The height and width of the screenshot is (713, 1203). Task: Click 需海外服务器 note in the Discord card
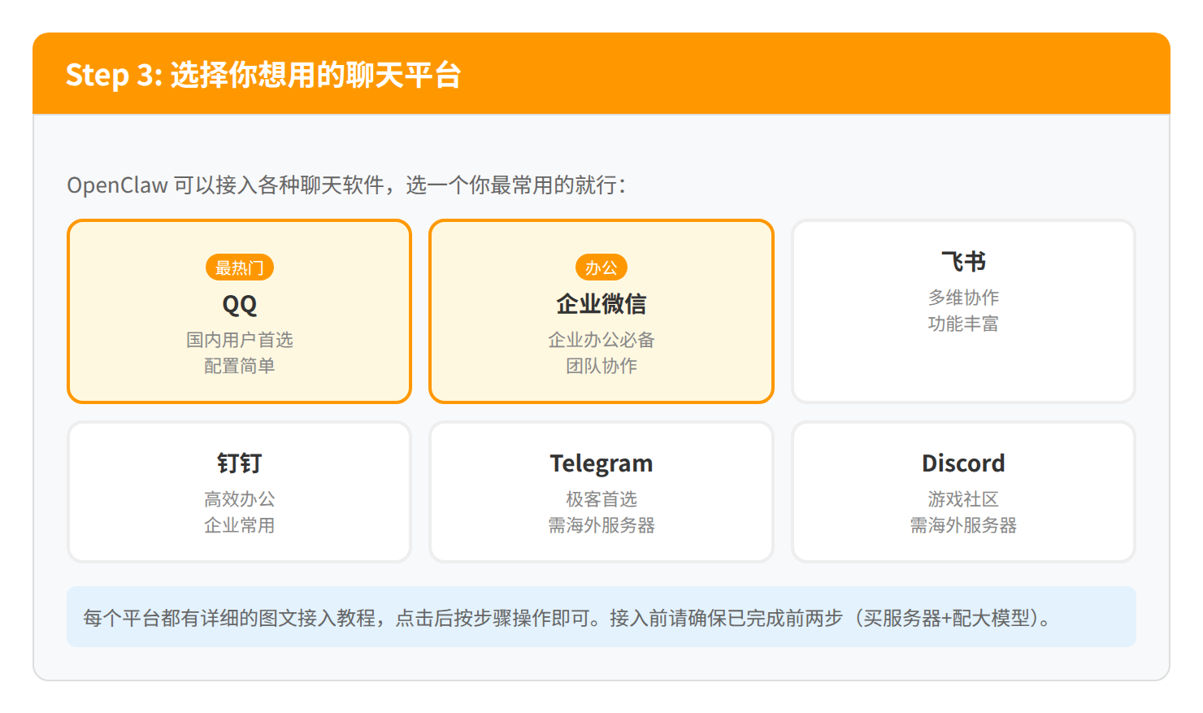click(963, 525)
